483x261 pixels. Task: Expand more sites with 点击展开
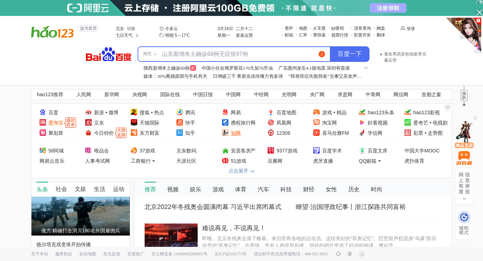click(241, 171)
